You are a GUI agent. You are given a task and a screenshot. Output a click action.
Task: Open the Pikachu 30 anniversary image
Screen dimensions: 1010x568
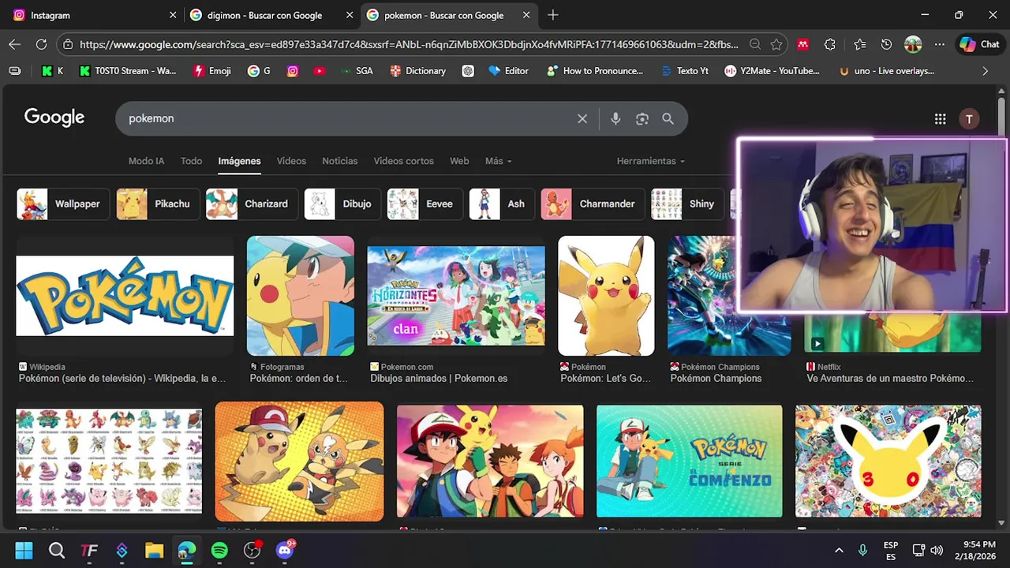click(888, 461)
